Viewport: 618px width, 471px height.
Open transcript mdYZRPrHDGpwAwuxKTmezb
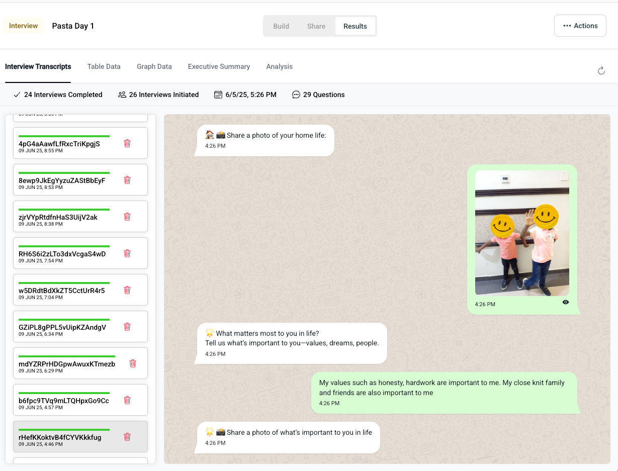[x=80, y=363]
